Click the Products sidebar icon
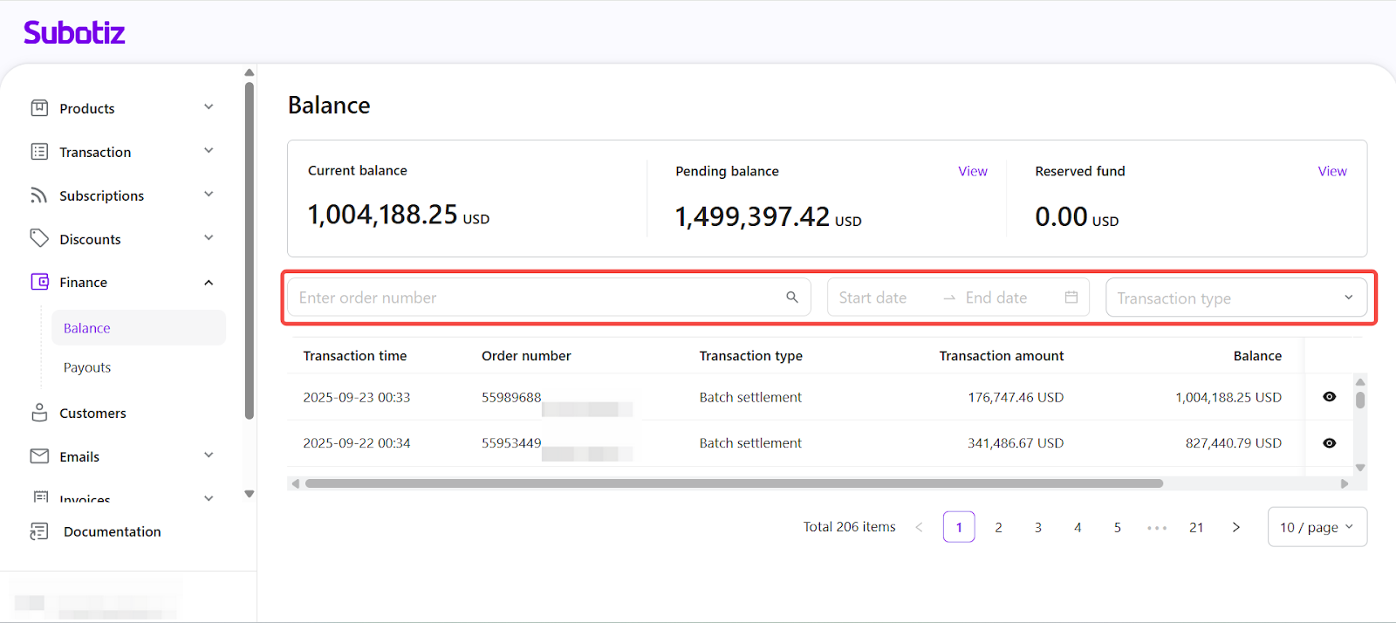This screenshot has height=623, width=1396. (x=39, y=108)
